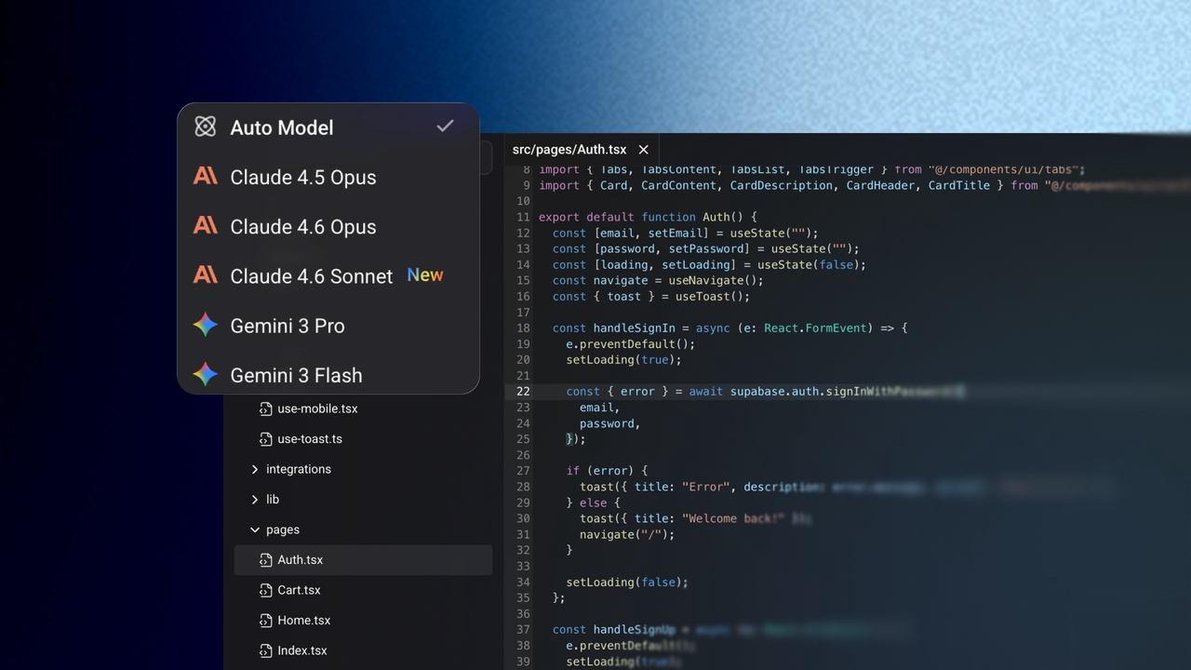Click 'const handleSignUp' on line 37

[614, 630]
